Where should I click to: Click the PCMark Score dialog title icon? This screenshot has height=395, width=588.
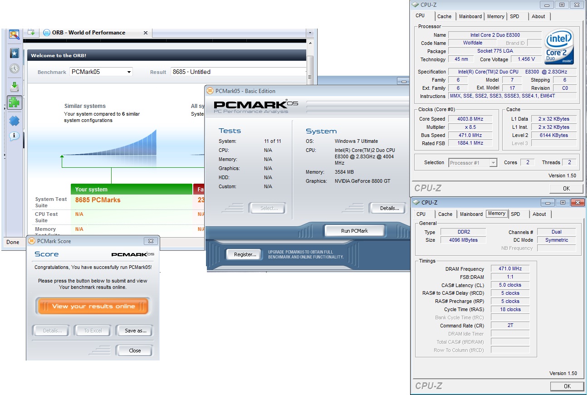pos(32,241)
